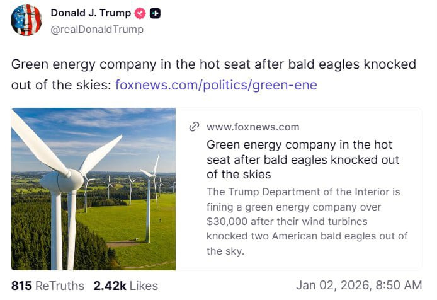Viewport: 437px width, 300px height.
Task: Open the wind turbine preview thumbnail
Action: click(93, 188)
